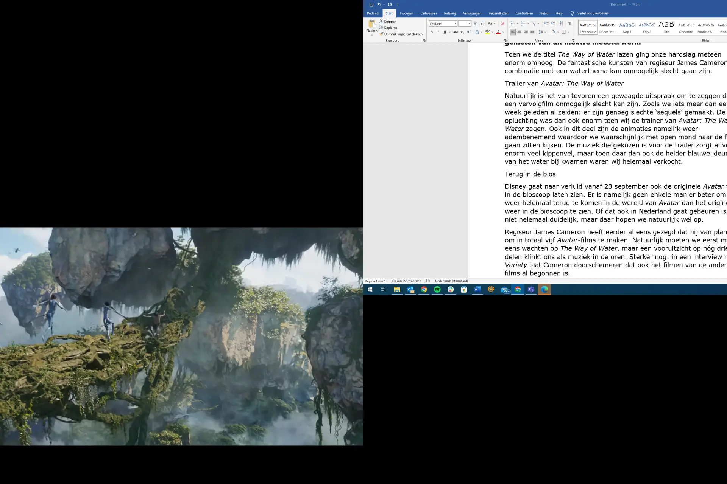The height and width of the screenshot is (484, 727).
Task: Clear all formatting with the eraser icon
Action: point(502,23)
